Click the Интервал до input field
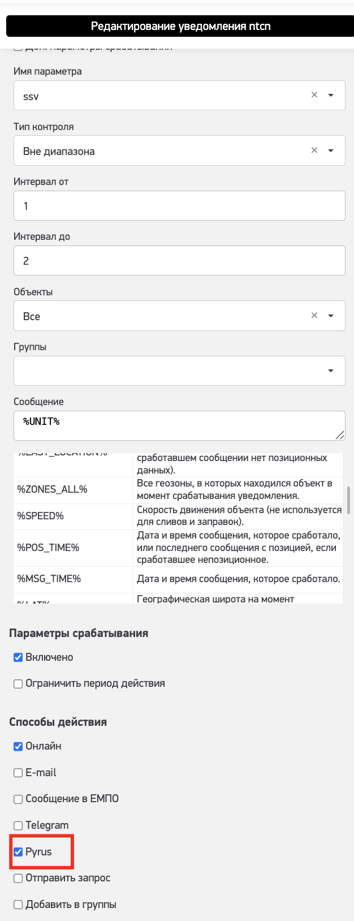 (179, 261)
